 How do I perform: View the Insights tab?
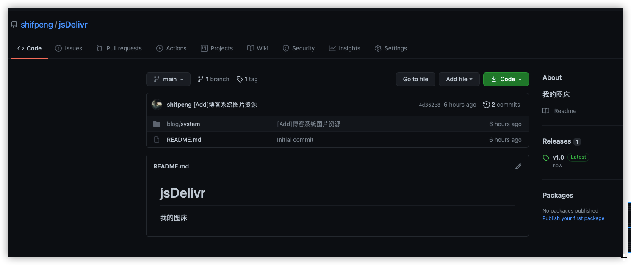345,48
